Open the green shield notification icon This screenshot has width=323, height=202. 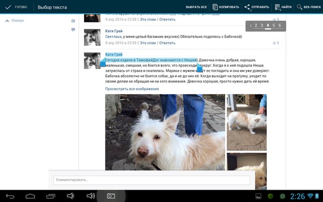click(270, 196)
